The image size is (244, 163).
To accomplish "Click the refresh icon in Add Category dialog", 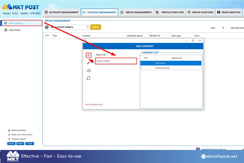I will click(x=89, y=78).
